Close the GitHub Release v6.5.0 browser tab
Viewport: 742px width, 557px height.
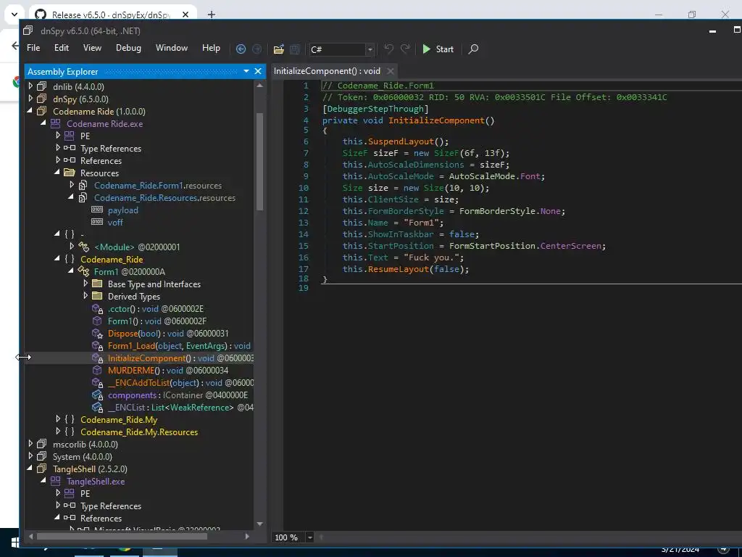coord(185,15)
